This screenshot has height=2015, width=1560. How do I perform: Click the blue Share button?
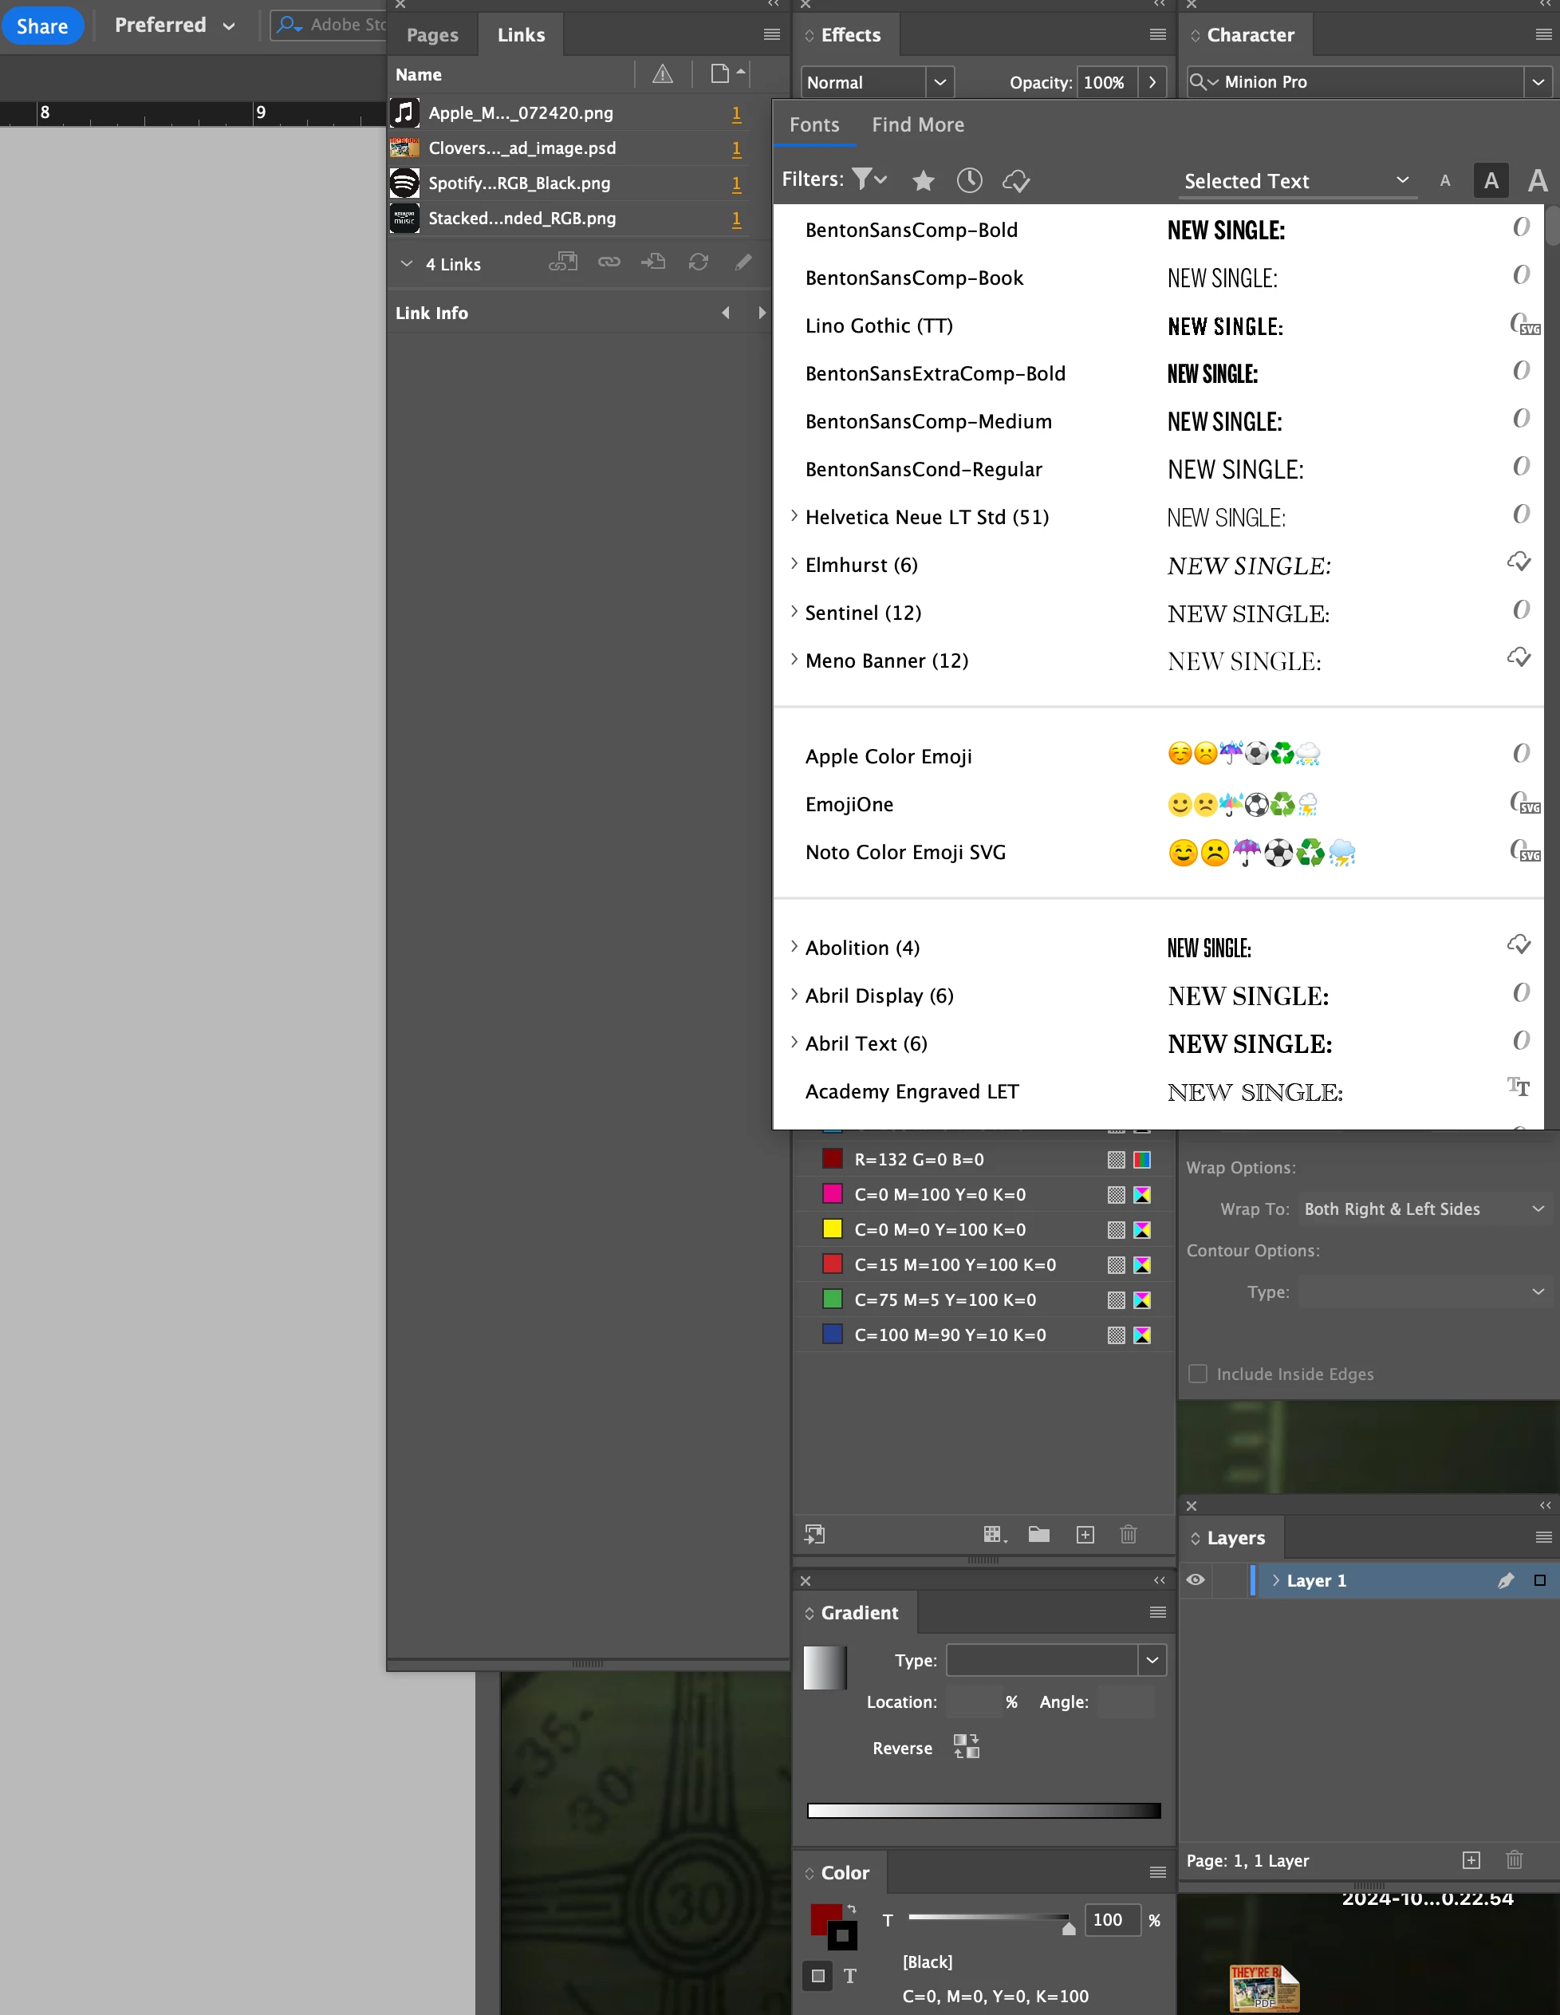42,26
